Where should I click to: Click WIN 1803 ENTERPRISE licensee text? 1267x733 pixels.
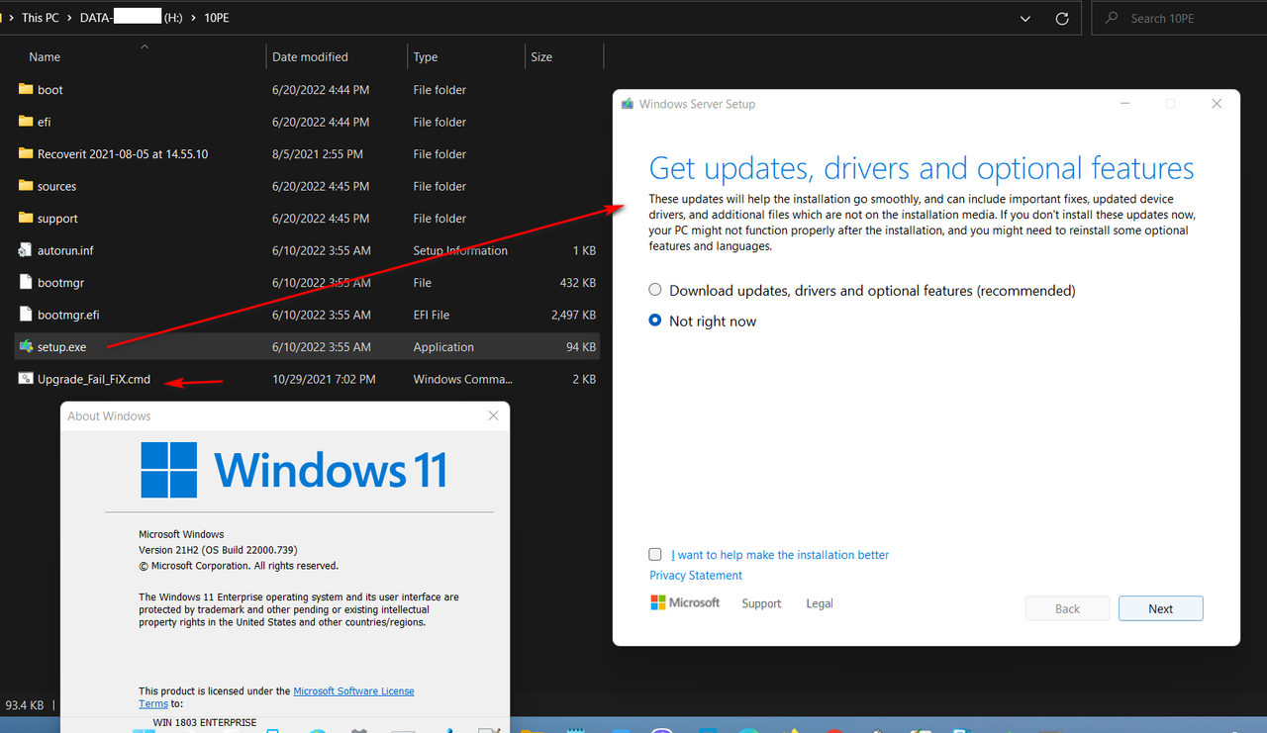click(x=205, y=723)
